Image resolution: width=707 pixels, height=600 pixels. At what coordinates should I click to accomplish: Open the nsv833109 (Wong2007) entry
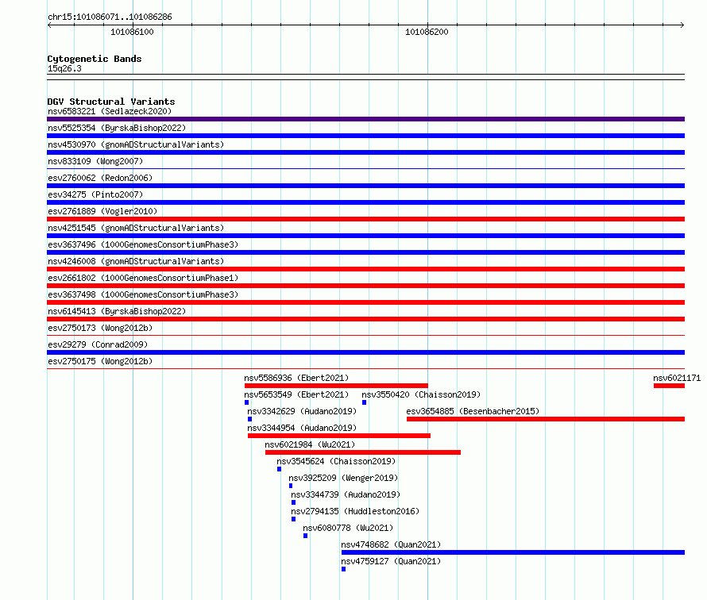coord(95,161)
